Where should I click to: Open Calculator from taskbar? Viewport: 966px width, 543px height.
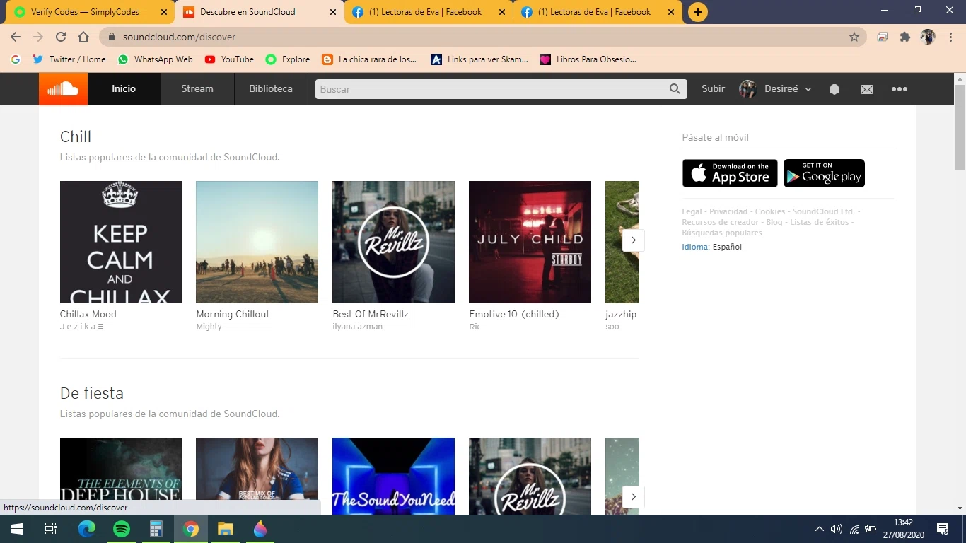[156, 529]
